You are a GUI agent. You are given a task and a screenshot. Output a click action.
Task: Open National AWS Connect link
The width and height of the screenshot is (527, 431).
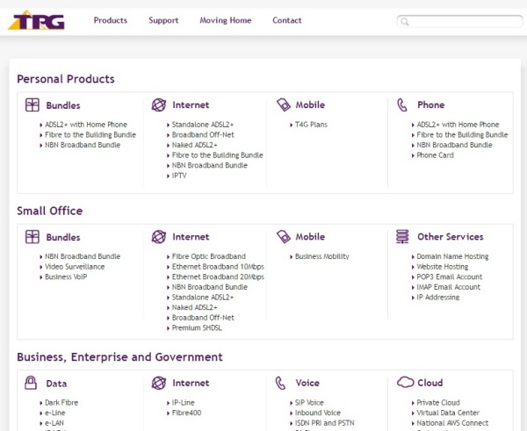click(x=452, y=423)
